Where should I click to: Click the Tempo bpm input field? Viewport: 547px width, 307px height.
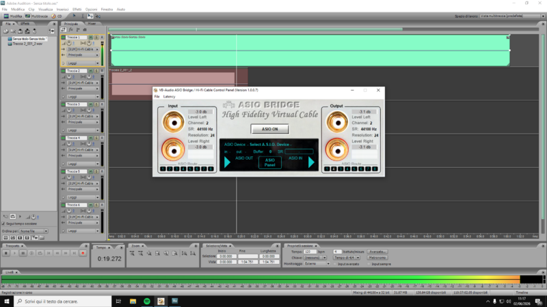(310, 252)
